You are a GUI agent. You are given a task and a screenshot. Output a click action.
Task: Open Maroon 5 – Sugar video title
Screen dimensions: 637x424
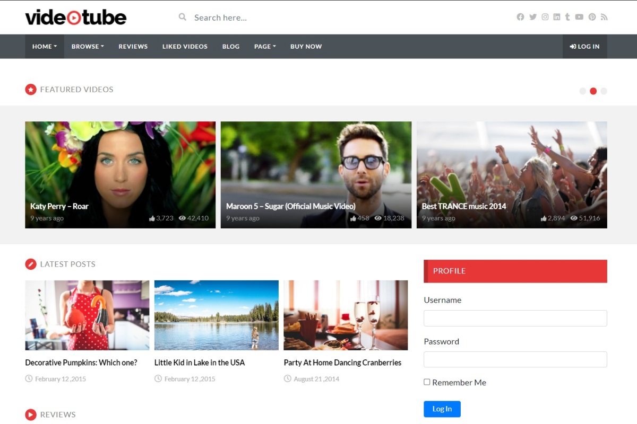click(291, 206)
